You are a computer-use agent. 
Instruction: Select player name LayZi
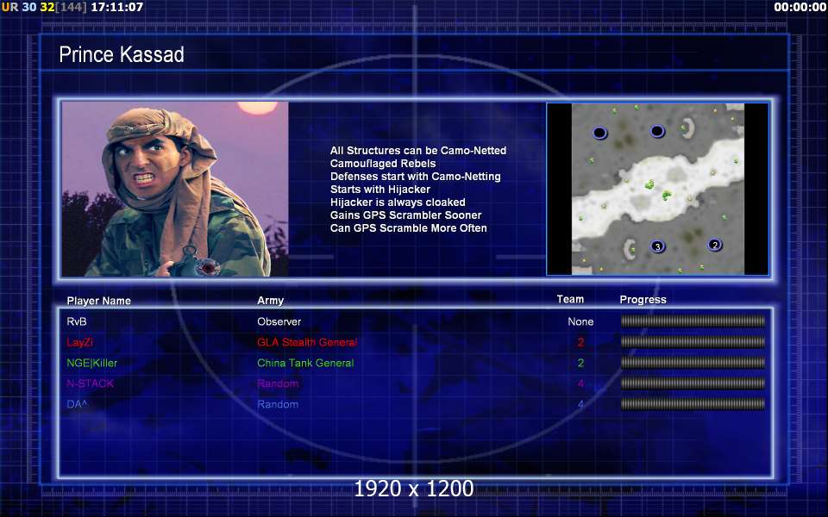(x=79, y=342)
